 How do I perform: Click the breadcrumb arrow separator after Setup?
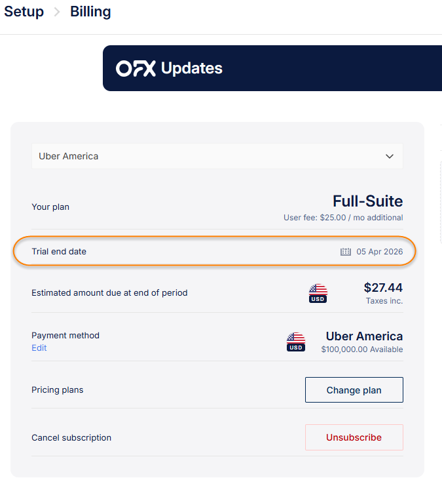(57, 12)
